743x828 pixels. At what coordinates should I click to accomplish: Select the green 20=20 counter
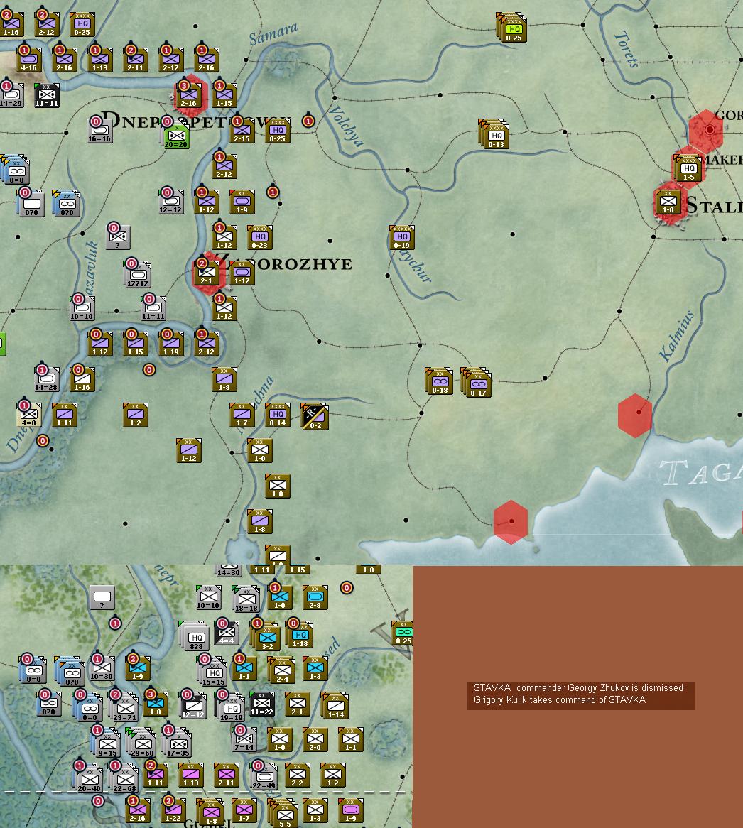coord(176,136)
